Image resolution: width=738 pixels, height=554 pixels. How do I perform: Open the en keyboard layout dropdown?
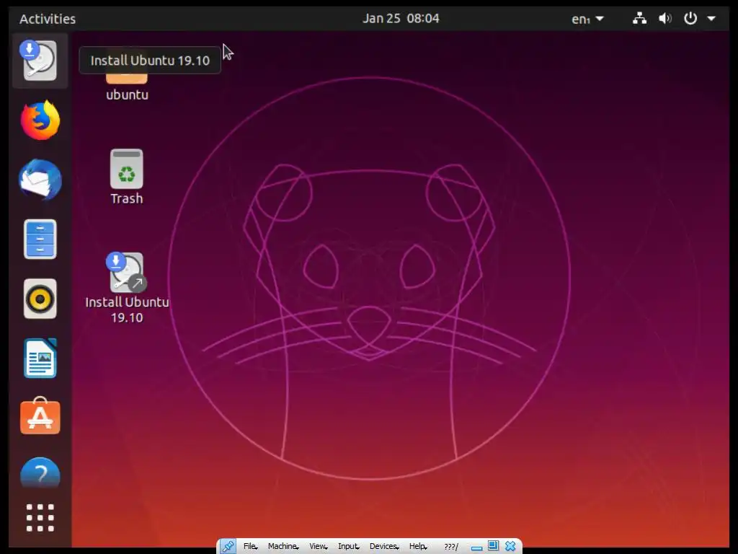[587, 19]
